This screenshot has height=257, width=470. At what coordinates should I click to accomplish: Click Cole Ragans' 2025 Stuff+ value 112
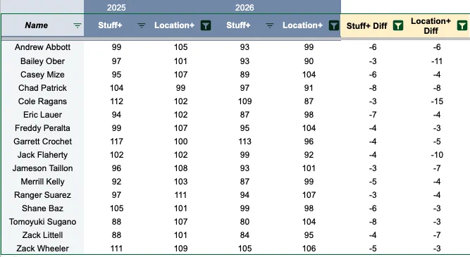(116, 101)
